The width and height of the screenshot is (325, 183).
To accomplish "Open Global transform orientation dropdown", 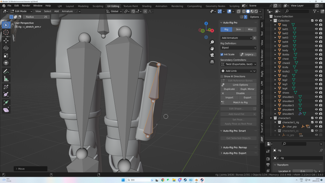I will [114, 11].
